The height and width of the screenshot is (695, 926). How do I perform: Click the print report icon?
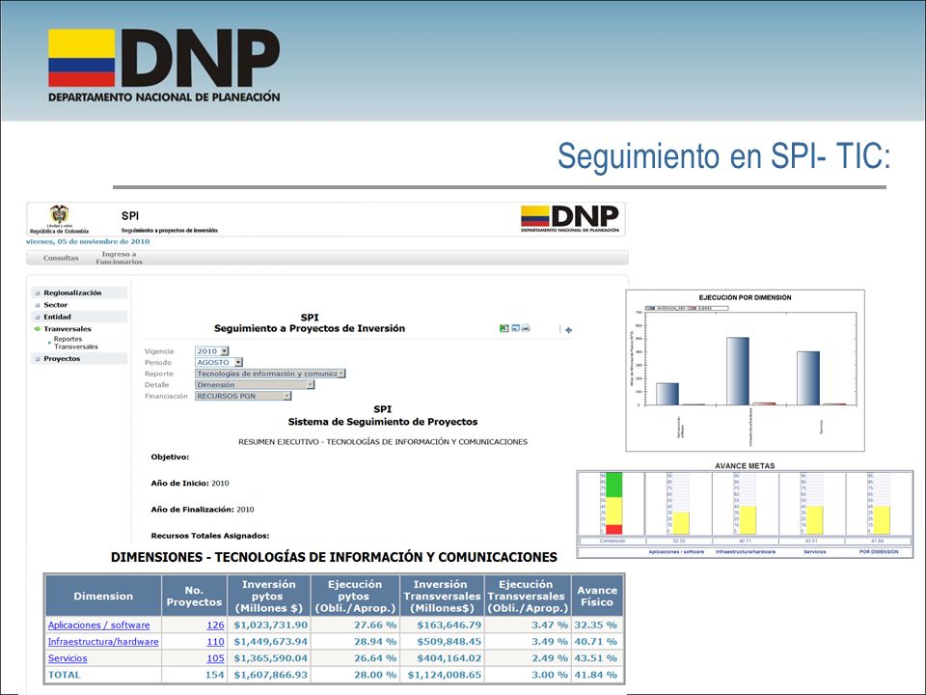point(526,328)
